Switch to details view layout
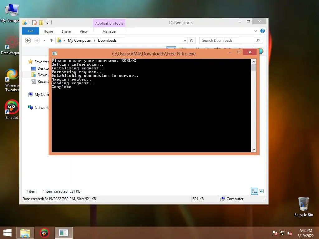This screenshot has width=319, height=239. point(254,191)
